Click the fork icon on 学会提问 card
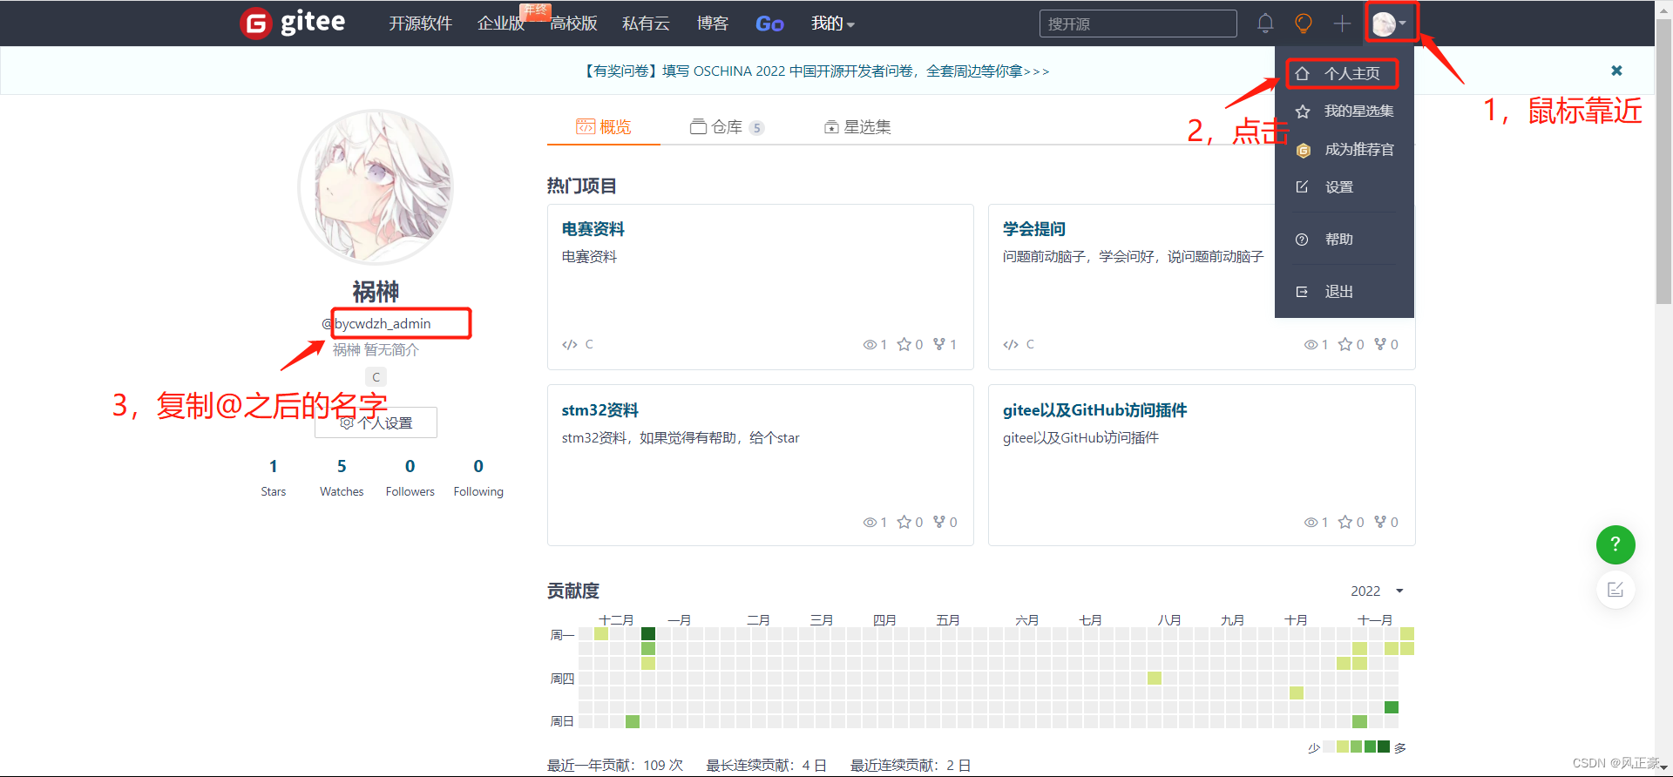The width and height of the screenshot is (1673, 777). point(1379,344)
